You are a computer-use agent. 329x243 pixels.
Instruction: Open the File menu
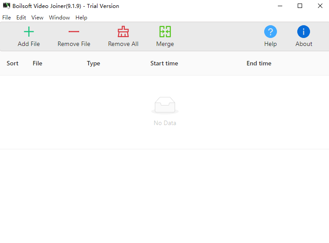click(x=7, y=17)
